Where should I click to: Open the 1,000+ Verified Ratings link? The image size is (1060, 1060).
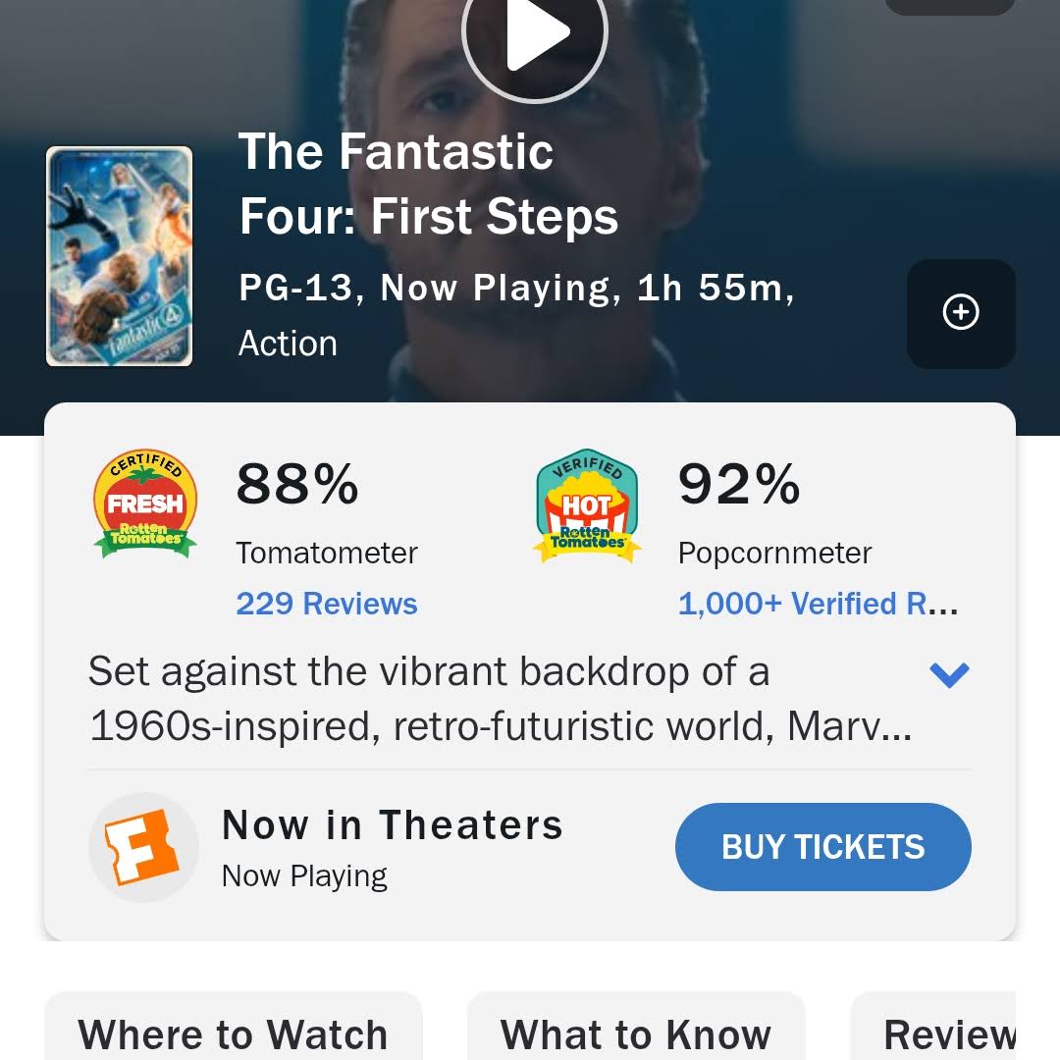[818, 604]
